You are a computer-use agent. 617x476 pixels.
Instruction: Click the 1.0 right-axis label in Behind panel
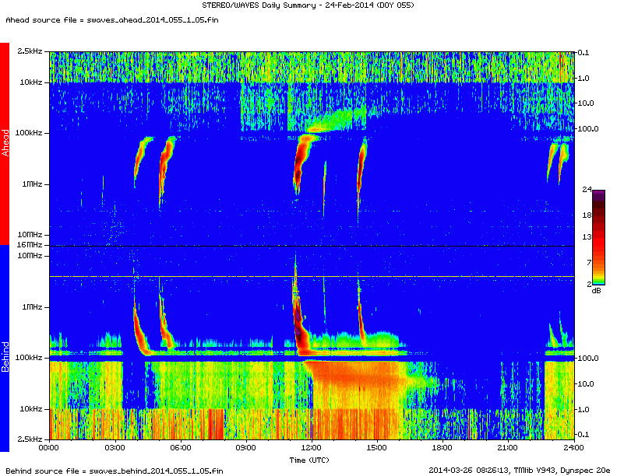tap(584, 409)
